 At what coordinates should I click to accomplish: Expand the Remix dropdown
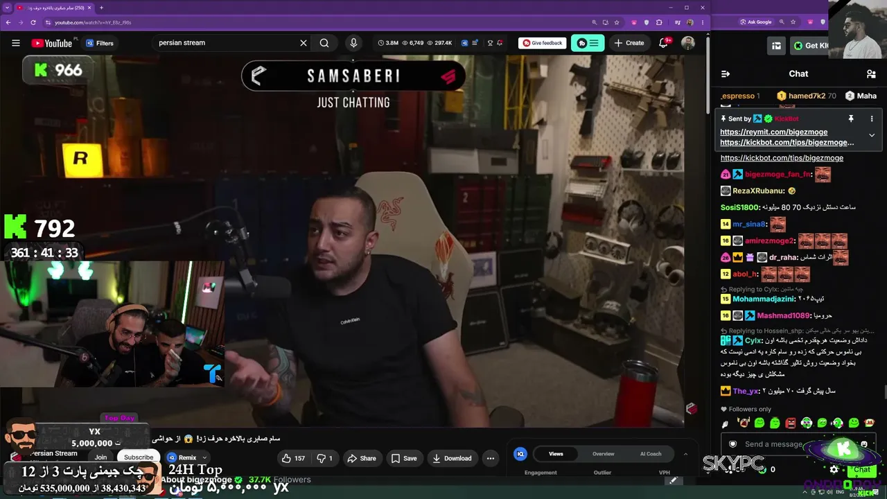204,458
